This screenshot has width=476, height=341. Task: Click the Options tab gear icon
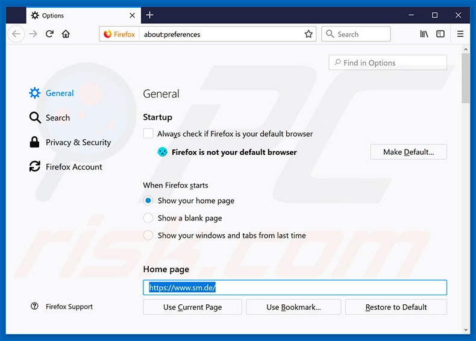coord(35,15)
